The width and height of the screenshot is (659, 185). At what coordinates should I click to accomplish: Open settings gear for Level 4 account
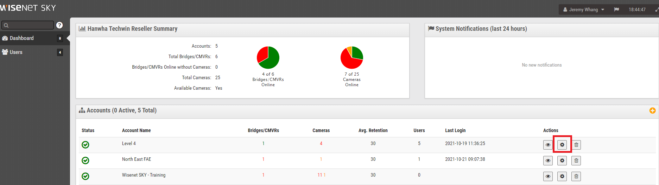(x=562, y=145)
